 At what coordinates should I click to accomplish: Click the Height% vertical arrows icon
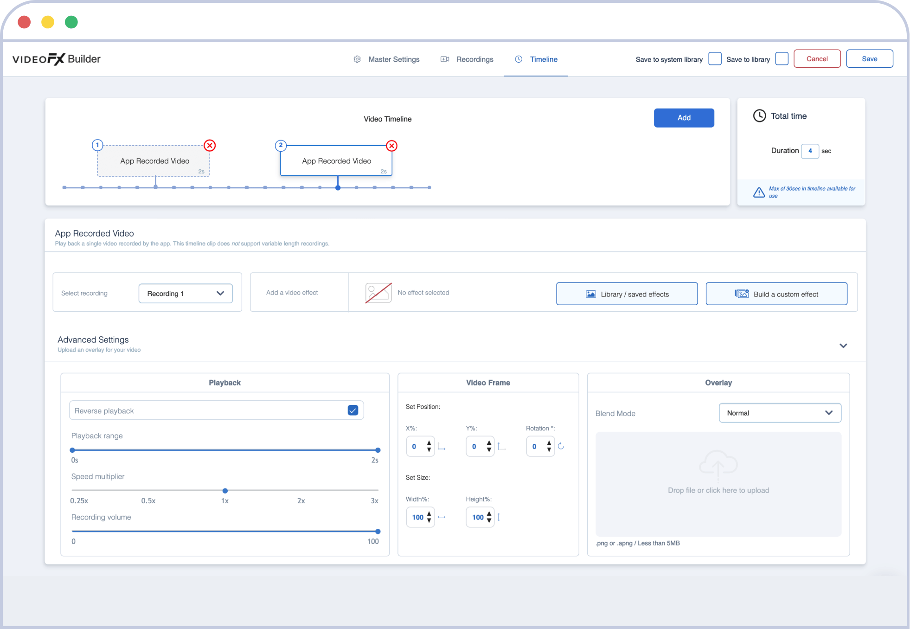point(499,517)
